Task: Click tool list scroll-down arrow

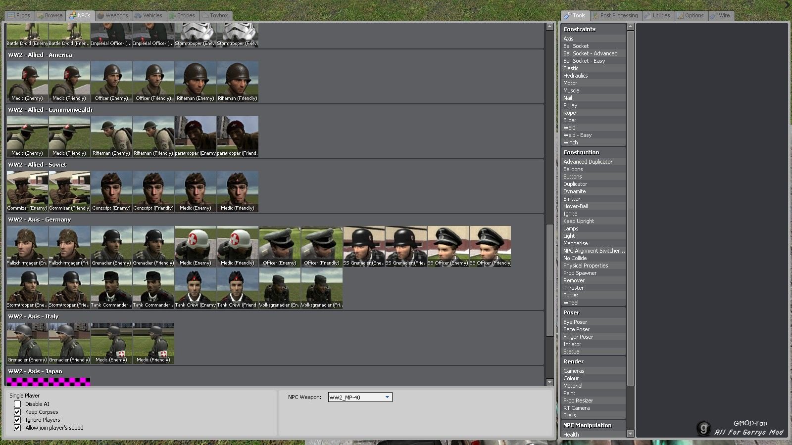Action: coord(630,434)
